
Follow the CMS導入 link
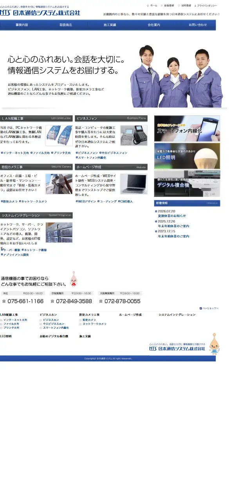126,201
